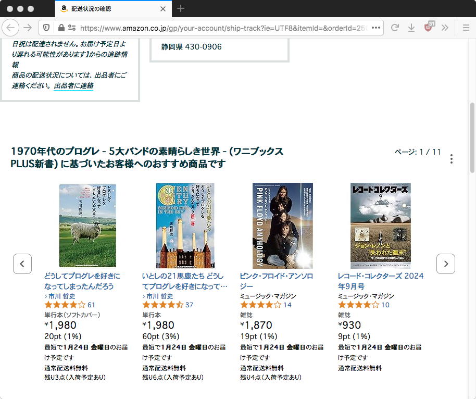Click the ¥1,870 price

coord(256,325)
